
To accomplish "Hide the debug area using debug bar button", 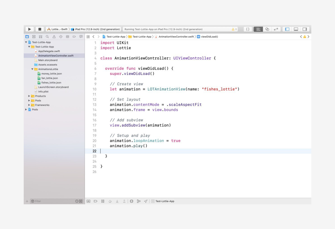I will point(88,201).
